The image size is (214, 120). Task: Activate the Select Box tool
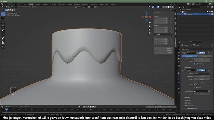pos(3,14)
